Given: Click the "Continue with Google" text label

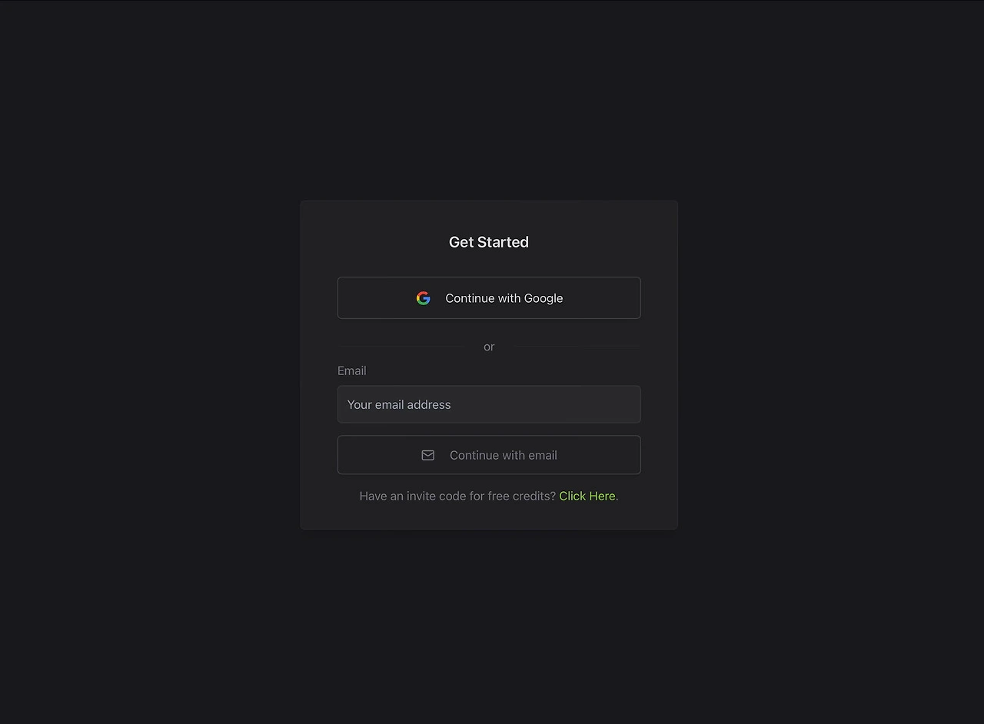Looking at the screenshot, I should [504, 298].
